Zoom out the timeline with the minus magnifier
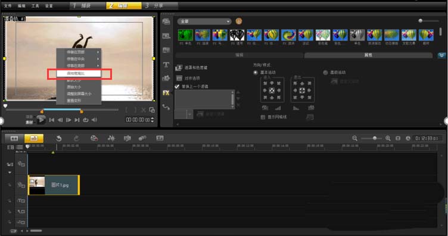448x236 pixels. point(355,138)
